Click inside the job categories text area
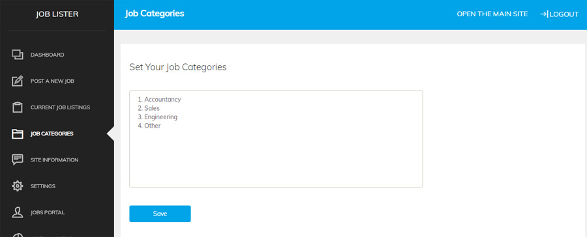 [276, 139]
